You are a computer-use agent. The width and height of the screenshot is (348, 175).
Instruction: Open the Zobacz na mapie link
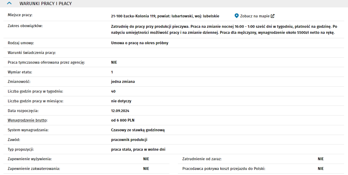[255, 16]
